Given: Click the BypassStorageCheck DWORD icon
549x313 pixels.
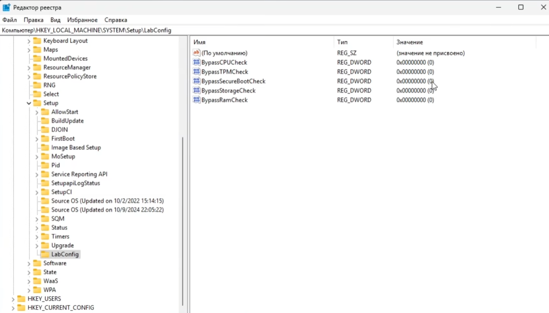Looking at the screenshot, I should pos(197,91).
